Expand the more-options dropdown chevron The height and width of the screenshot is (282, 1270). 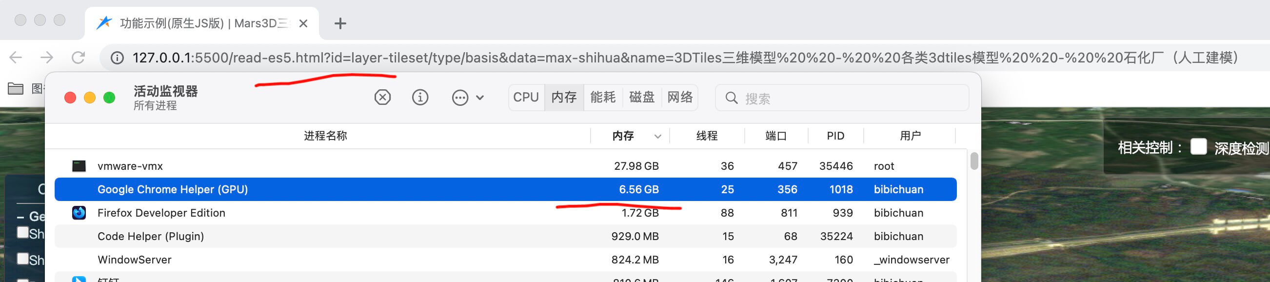point(480,98)
